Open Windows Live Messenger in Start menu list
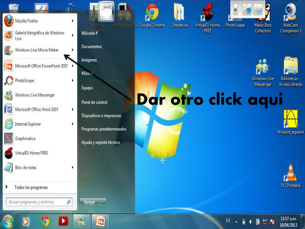 click(40, 95)
